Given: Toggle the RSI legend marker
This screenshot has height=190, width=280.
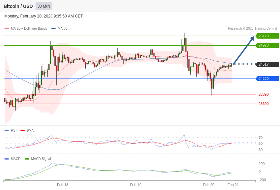Looking at the screenshot, I should [7, 131].
